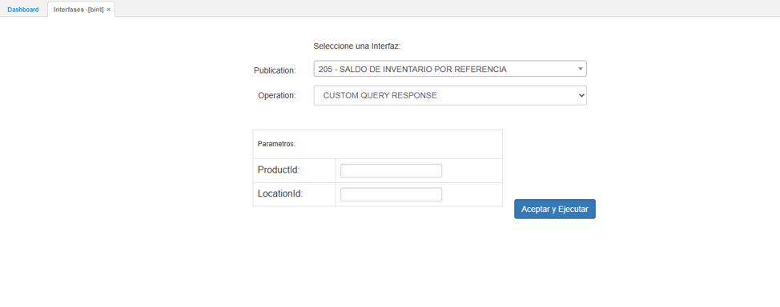Viewport: 780px width, 307px height.
Task: Open the 205 - SALDO DE INVENTARIO publication combo
Action: pyautogui.click(x=450, y=69)
